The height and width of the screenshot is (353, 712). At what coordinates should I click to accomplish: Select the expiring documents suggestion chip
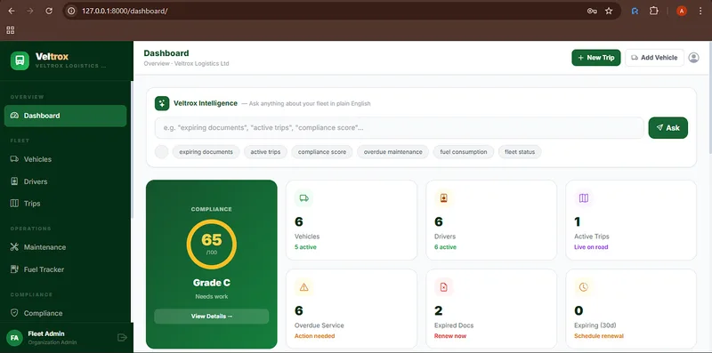click(206, 152)
